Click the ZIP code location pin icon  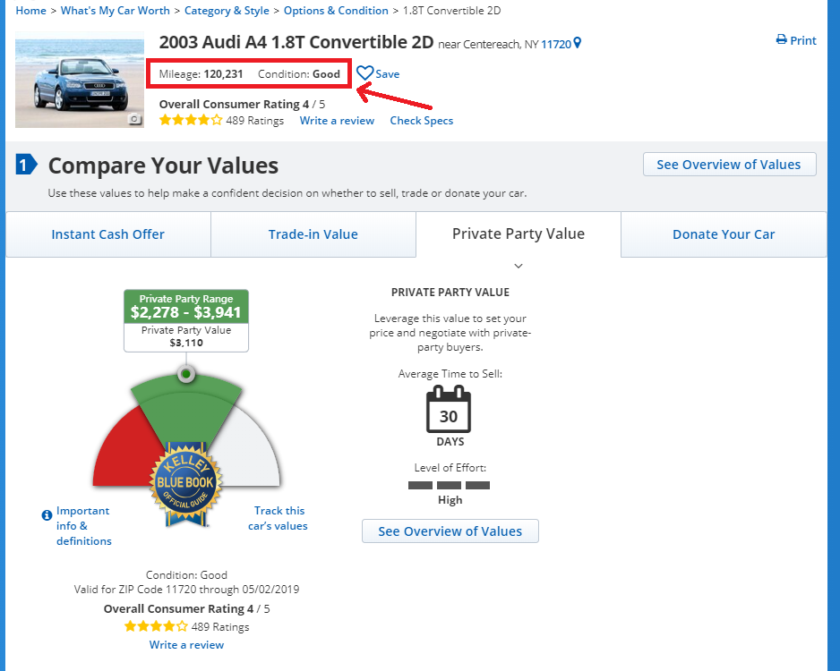point(578,43)
